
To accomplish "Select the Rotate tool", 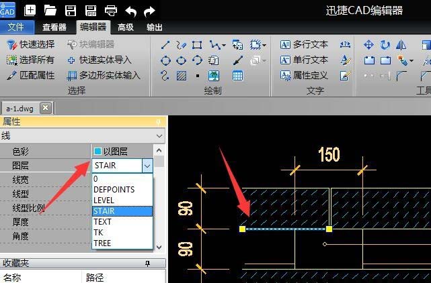I will tap(385, 45).
